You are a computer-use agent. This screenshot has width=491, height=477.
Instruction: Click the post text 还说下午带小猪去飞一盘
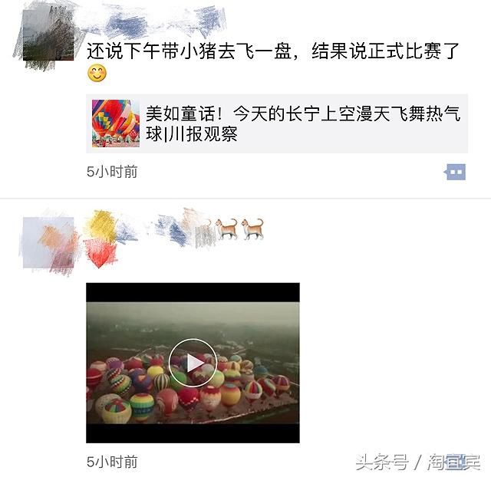(188, 51)
